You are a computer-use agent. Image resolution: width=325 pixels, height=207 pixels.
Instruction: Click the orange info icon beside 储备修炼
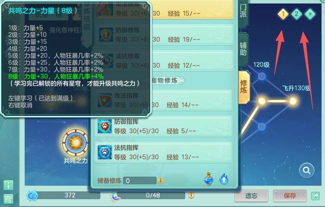[161, 181]
